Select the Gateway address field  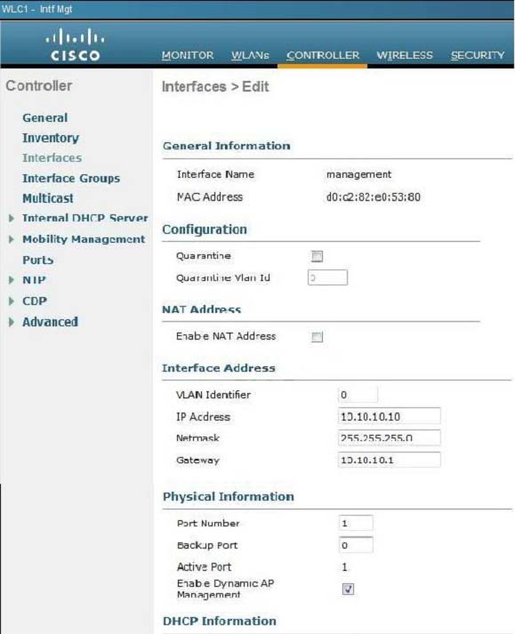tap(390, 460)
